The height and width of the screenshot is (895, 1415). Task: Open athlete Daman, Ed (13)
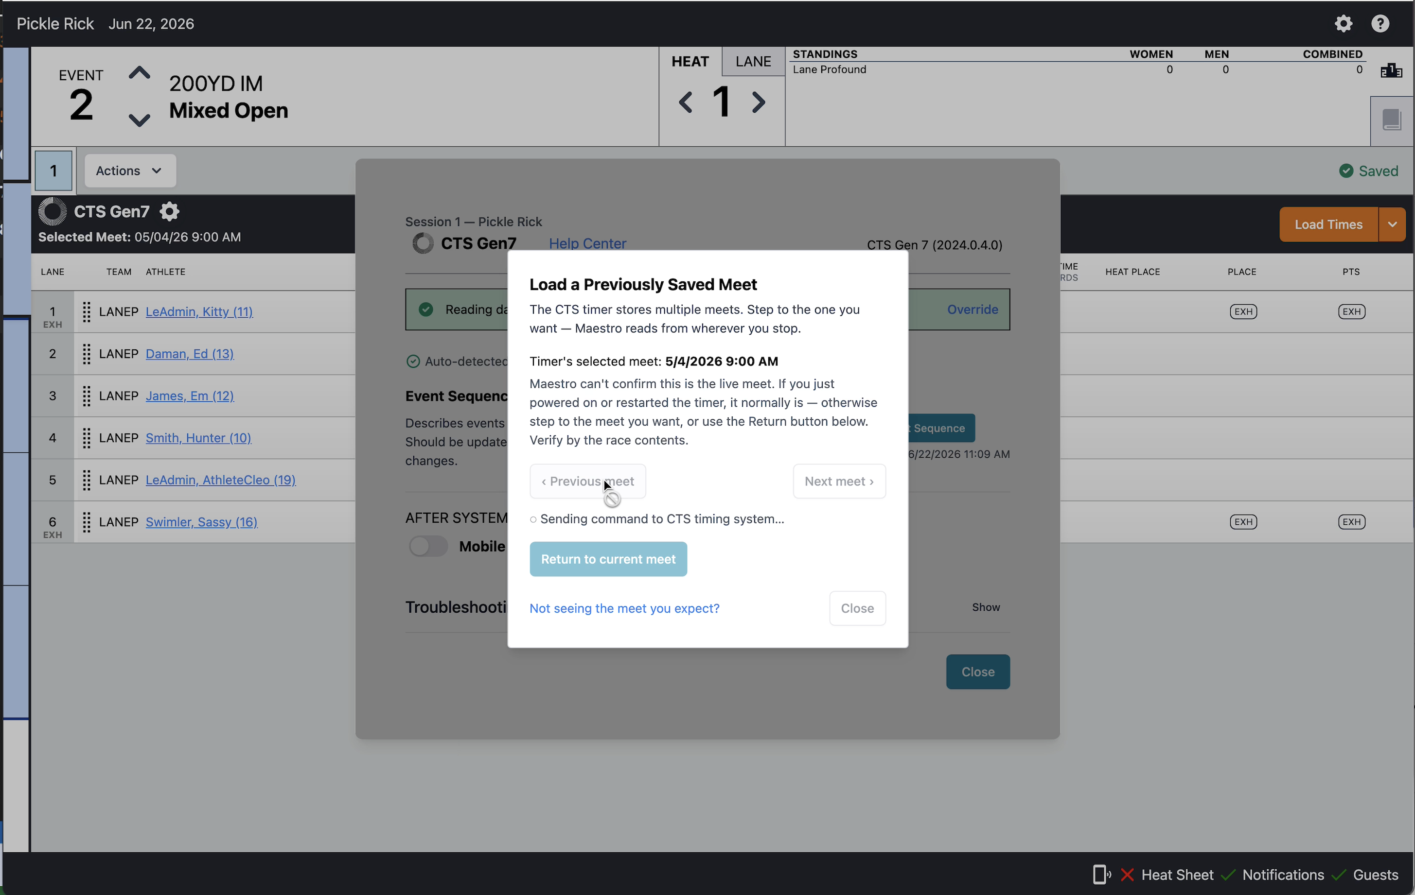coord(190,354)
